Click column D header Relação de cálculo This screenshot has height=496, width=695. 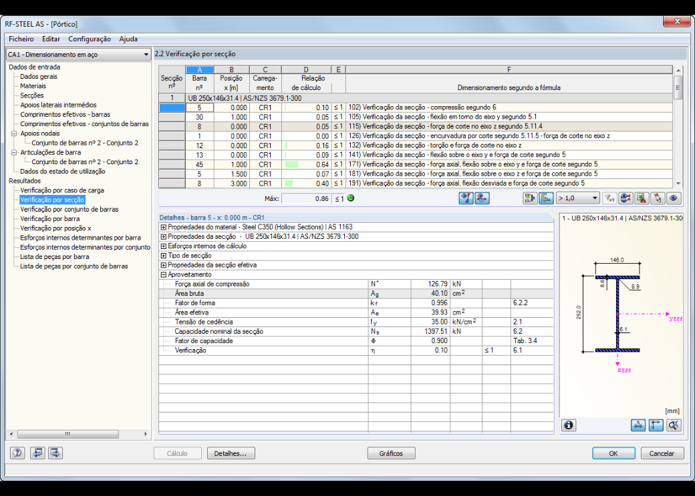point(306,83)
